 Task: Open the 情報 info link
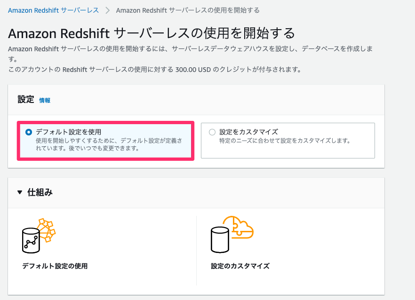(x=45, y=100)
